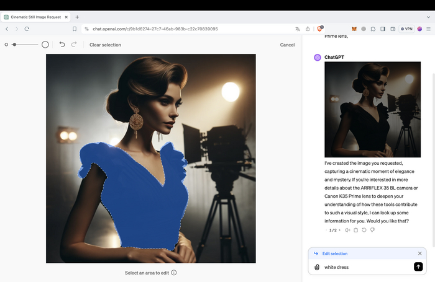Show info for "Select an area to edit"
Image resolution: width=435 pixels, height=282 pixels.
(174, 273)
